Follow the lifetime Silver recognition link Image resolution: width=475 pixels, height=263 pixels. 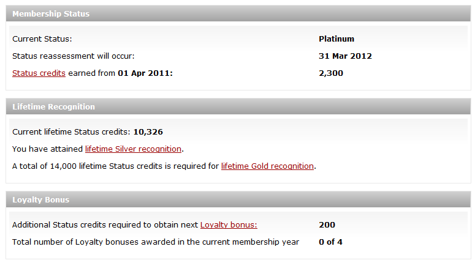pyautogui.click(x=133, y=149)
